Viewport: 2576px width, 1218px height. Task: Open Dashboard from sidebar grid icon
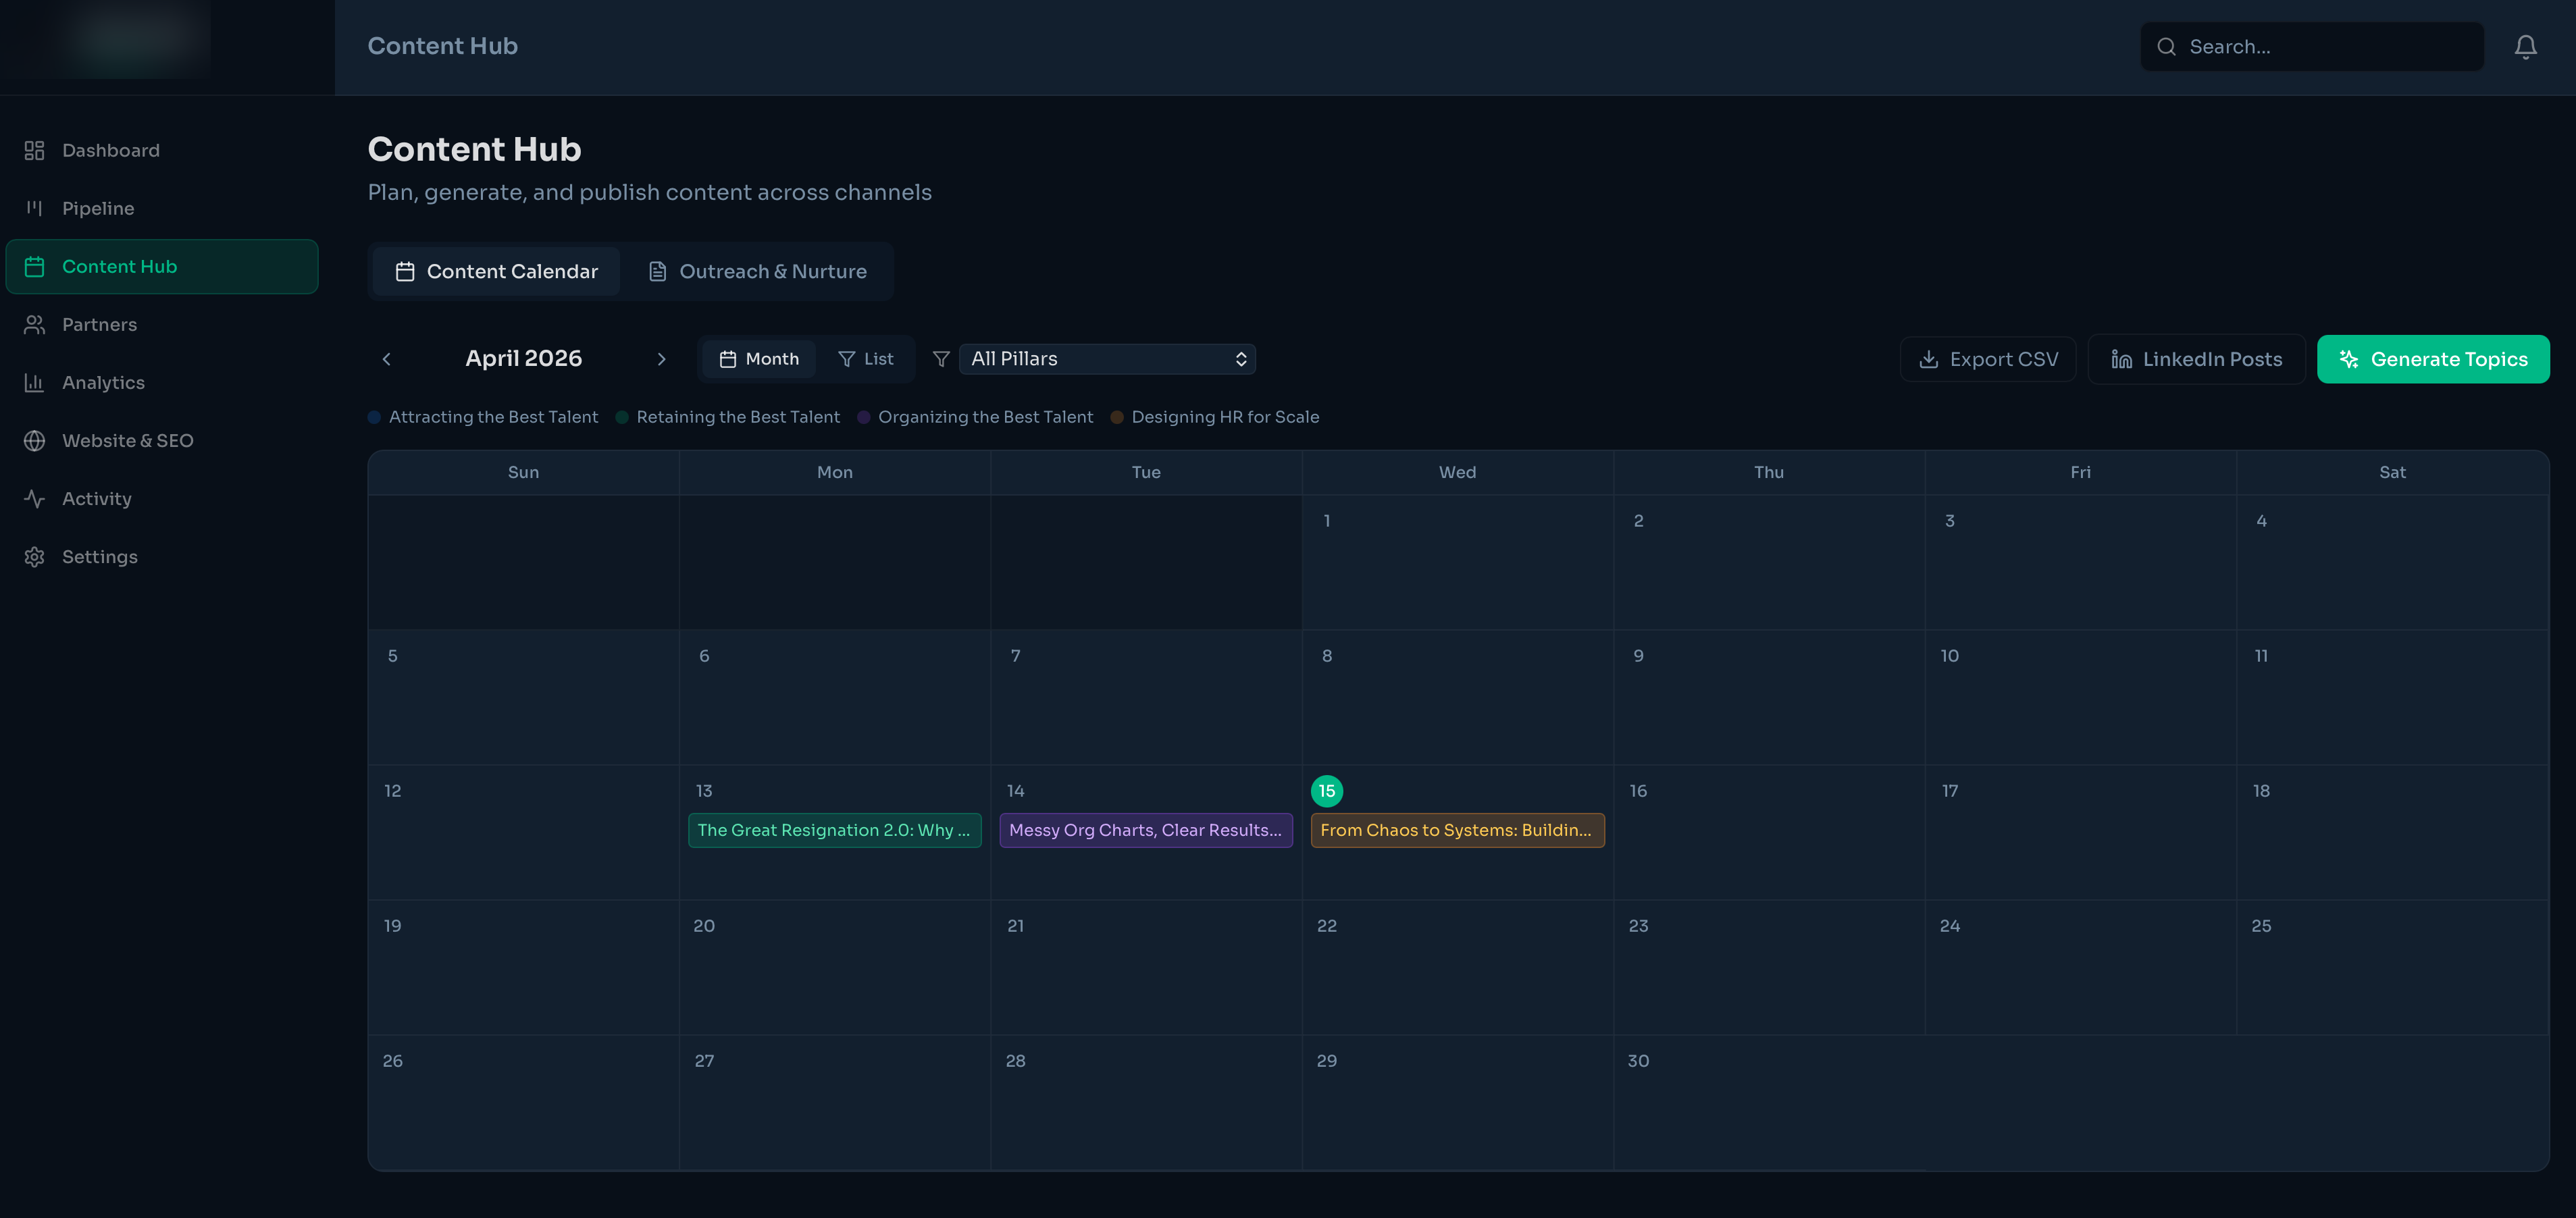(x=35, y=151)
